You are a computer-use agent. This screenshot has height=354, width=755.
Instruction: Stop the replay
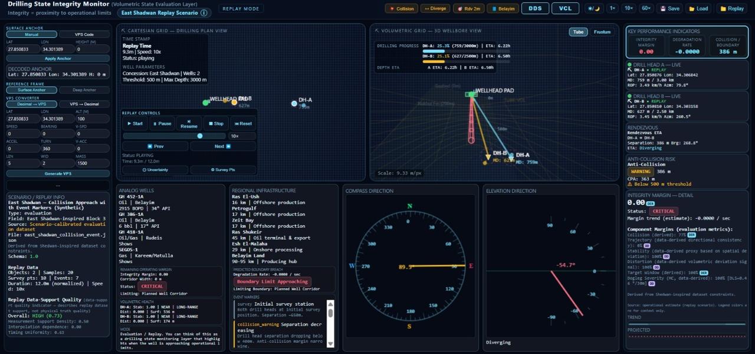216,123
